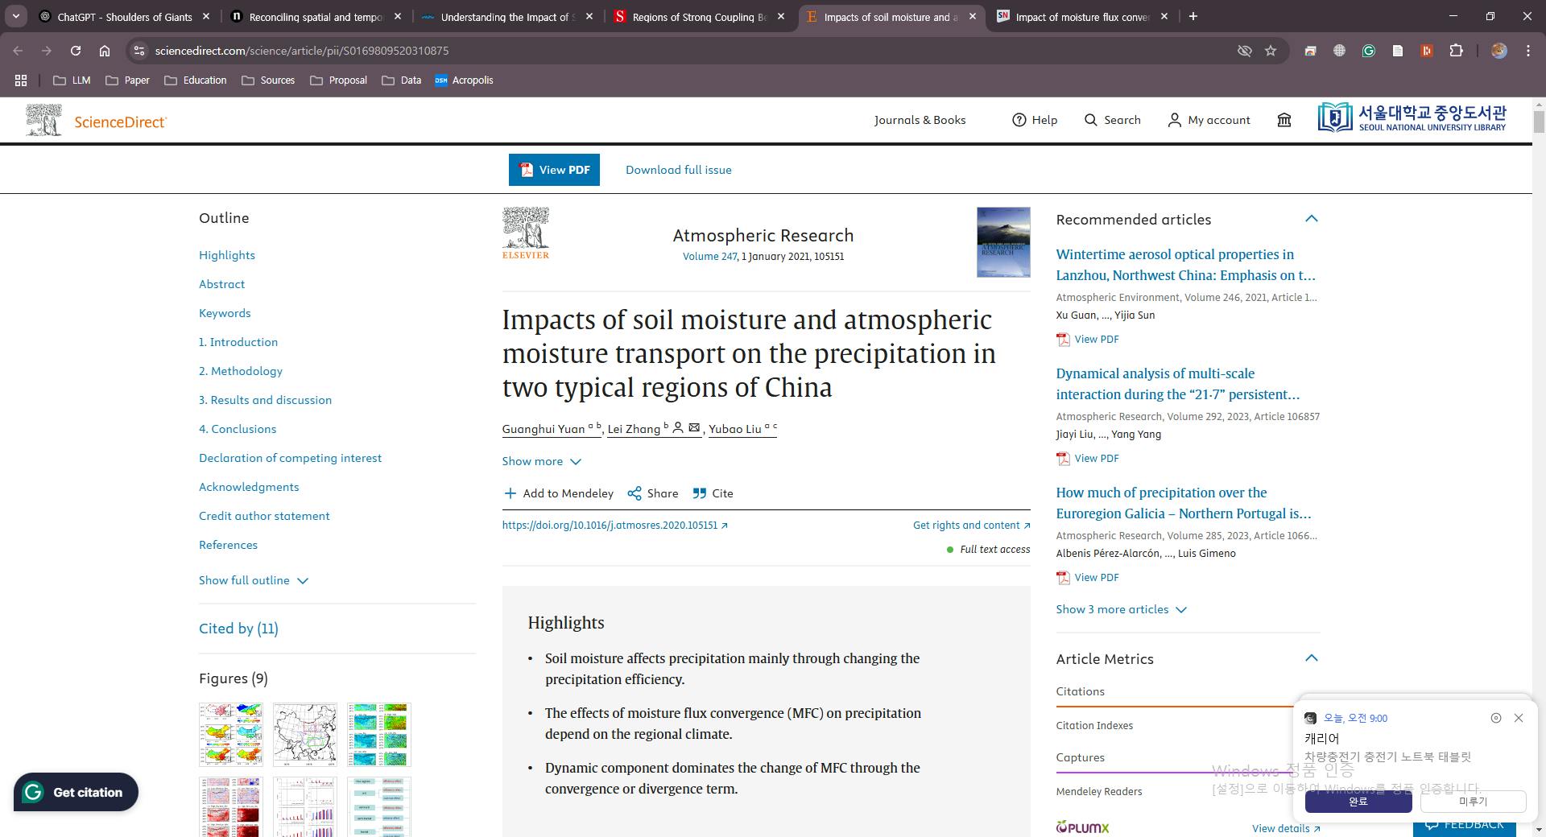The height and width of the screenshot is (837, 1546).
Task: Click the Add to Mendeley plus icon
Action: [x=510, y=493]
